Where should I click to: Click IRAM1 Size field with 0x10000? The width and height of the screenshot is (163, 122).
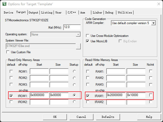136,95
